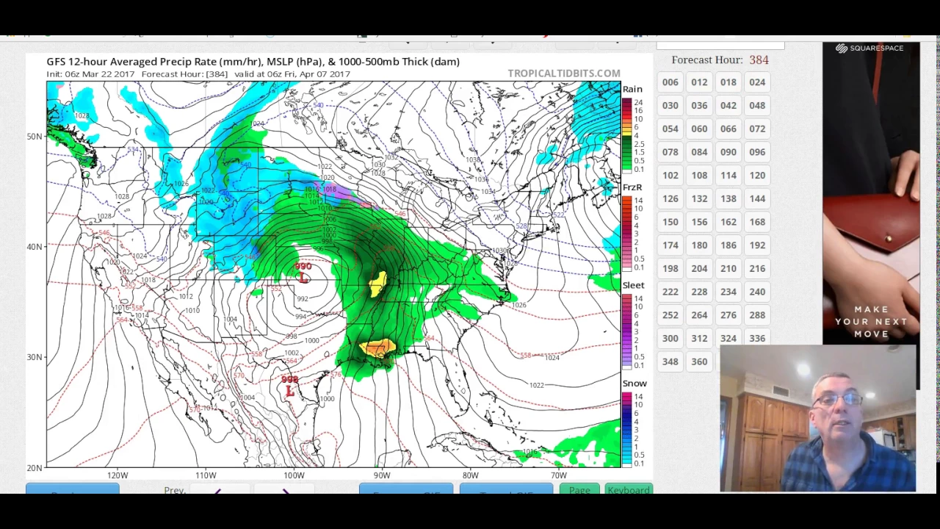Select forecast hour 030
Image resolution: width=940 pixels, height=529 pixels.
tap(670, 106)
